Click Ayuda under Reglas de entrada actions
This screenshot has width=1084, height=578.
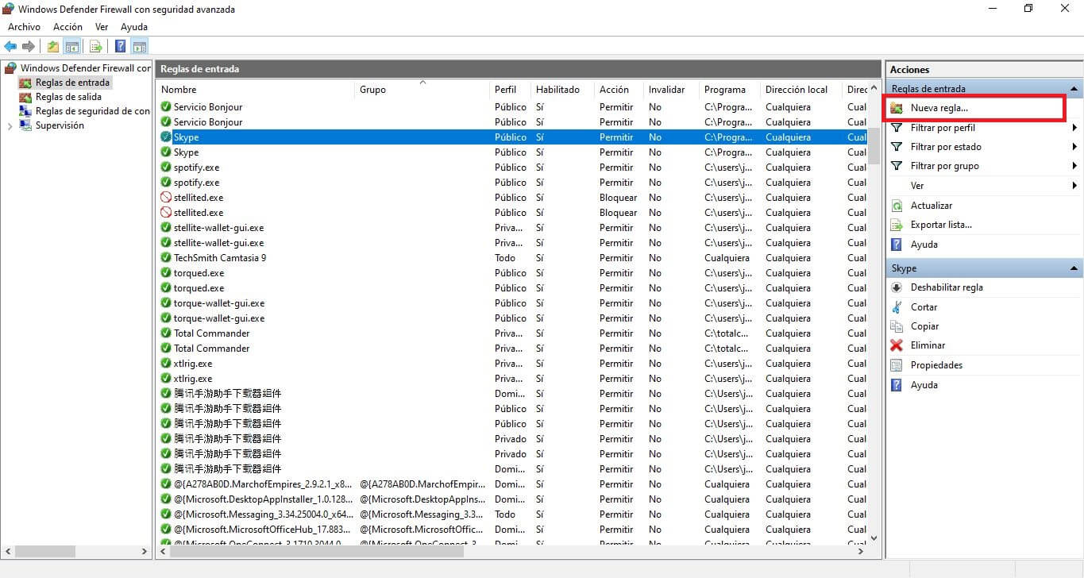[x=924, y=245]
